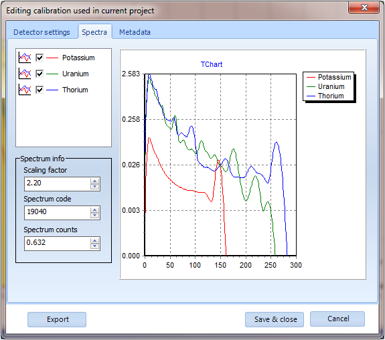
Task: Decrease Scaling factor with down arrow
Action: [95, 187]
